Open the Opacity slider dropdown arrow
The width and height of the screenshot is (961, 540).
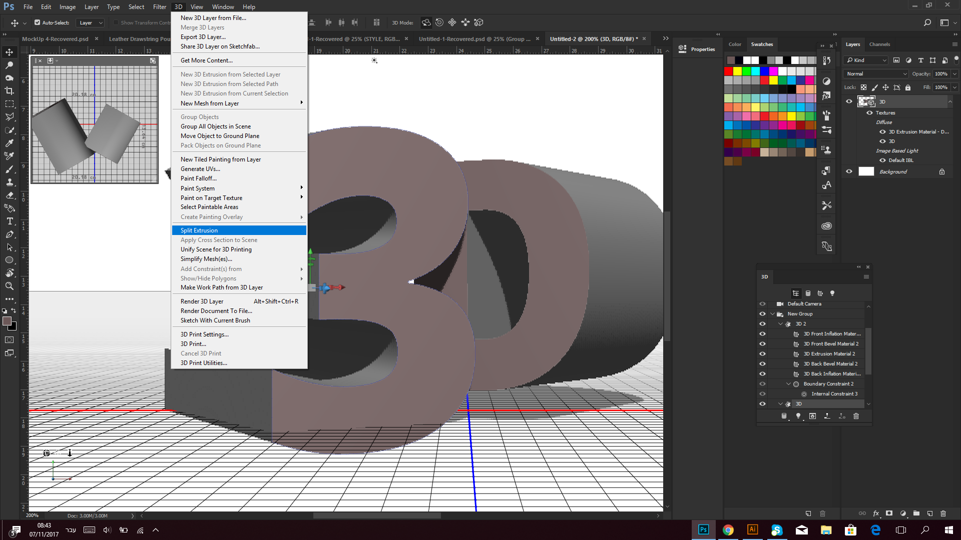click(955, 74)
